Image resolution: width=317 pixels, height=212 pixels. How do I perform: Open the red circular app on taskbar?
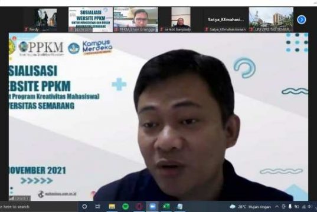[x=139, y=207]
